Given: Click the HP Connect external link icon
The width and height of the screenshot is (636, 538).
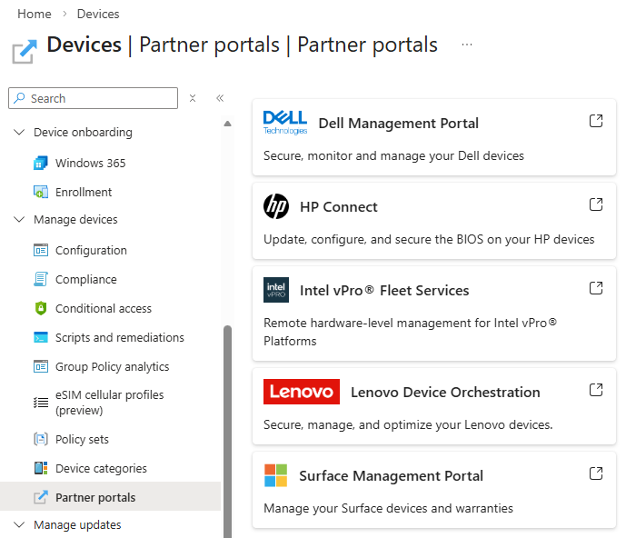Looking at the screenshot, I should pos(596,204).
